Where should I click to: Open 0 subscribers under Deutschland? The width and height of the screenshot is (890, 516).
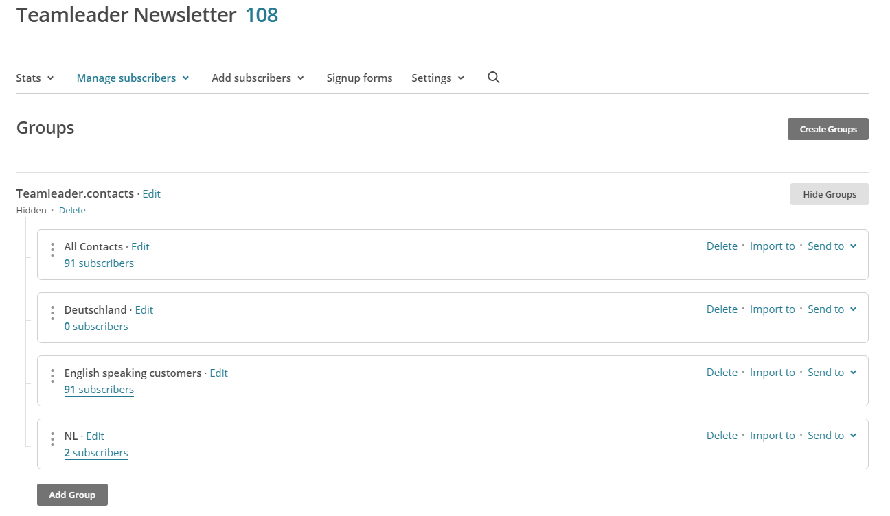pyautogui.click(x=96, y=327)
